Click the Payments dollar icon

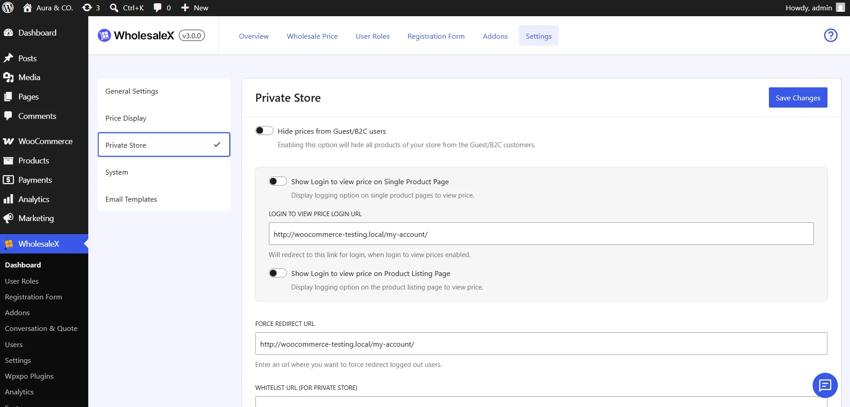point(8,180)
